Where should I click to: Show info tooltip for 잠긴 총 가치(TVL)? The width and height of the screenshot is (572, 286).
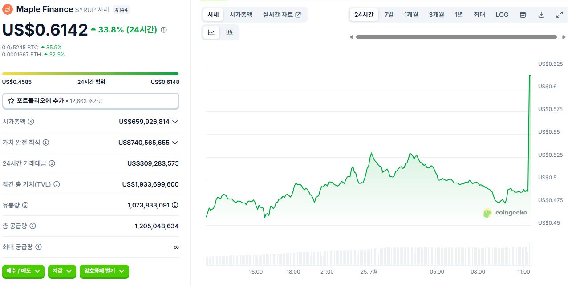click(x=57, y=184)
